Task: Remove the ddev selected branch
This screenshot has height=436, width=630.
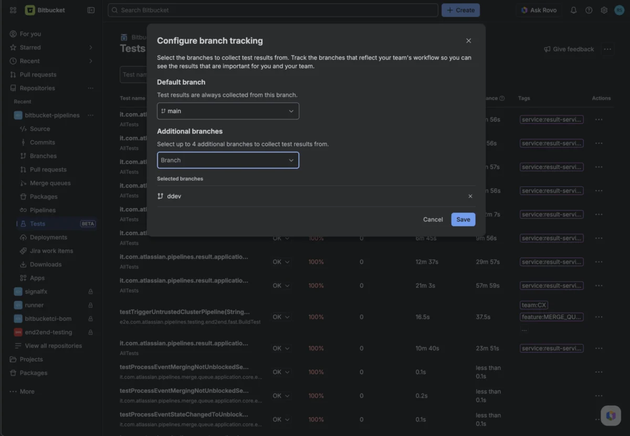Action: (x=470, y=196)
